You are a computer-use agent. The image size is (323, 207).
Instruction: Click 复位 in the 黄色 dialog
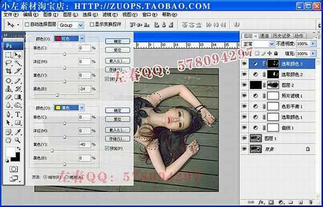tap(117, 119)
